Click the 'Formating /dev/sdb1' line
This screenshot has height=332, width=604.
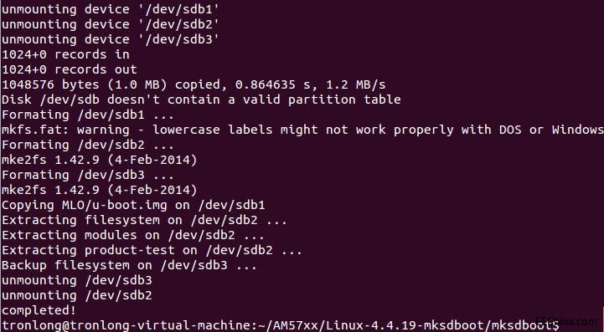point(88,115)
